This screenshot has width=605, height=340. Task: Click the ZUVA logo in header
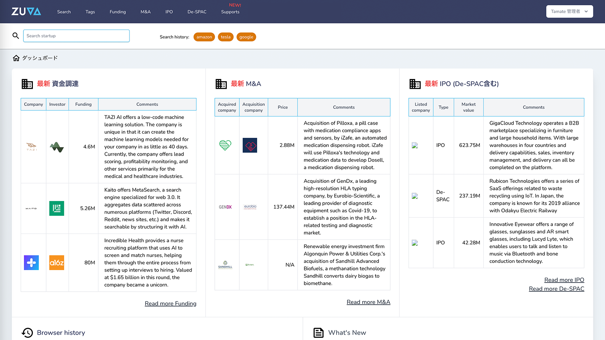click(26, 11)
